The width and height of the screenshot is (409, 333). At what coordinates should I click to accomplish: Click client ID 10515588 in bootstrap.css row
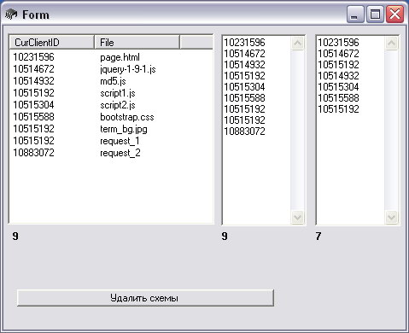tap(33, 117)
